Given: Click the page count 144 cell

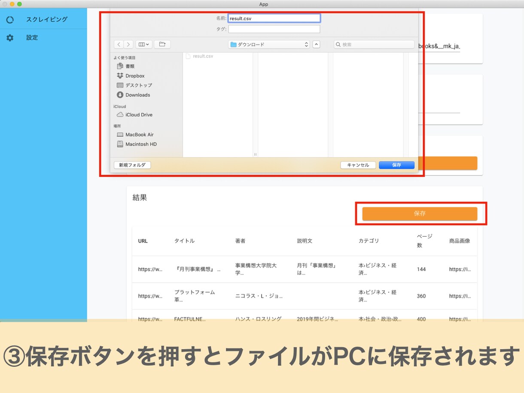Looking at the screenshot, I should pyautogui.click(x=421, y=269).
